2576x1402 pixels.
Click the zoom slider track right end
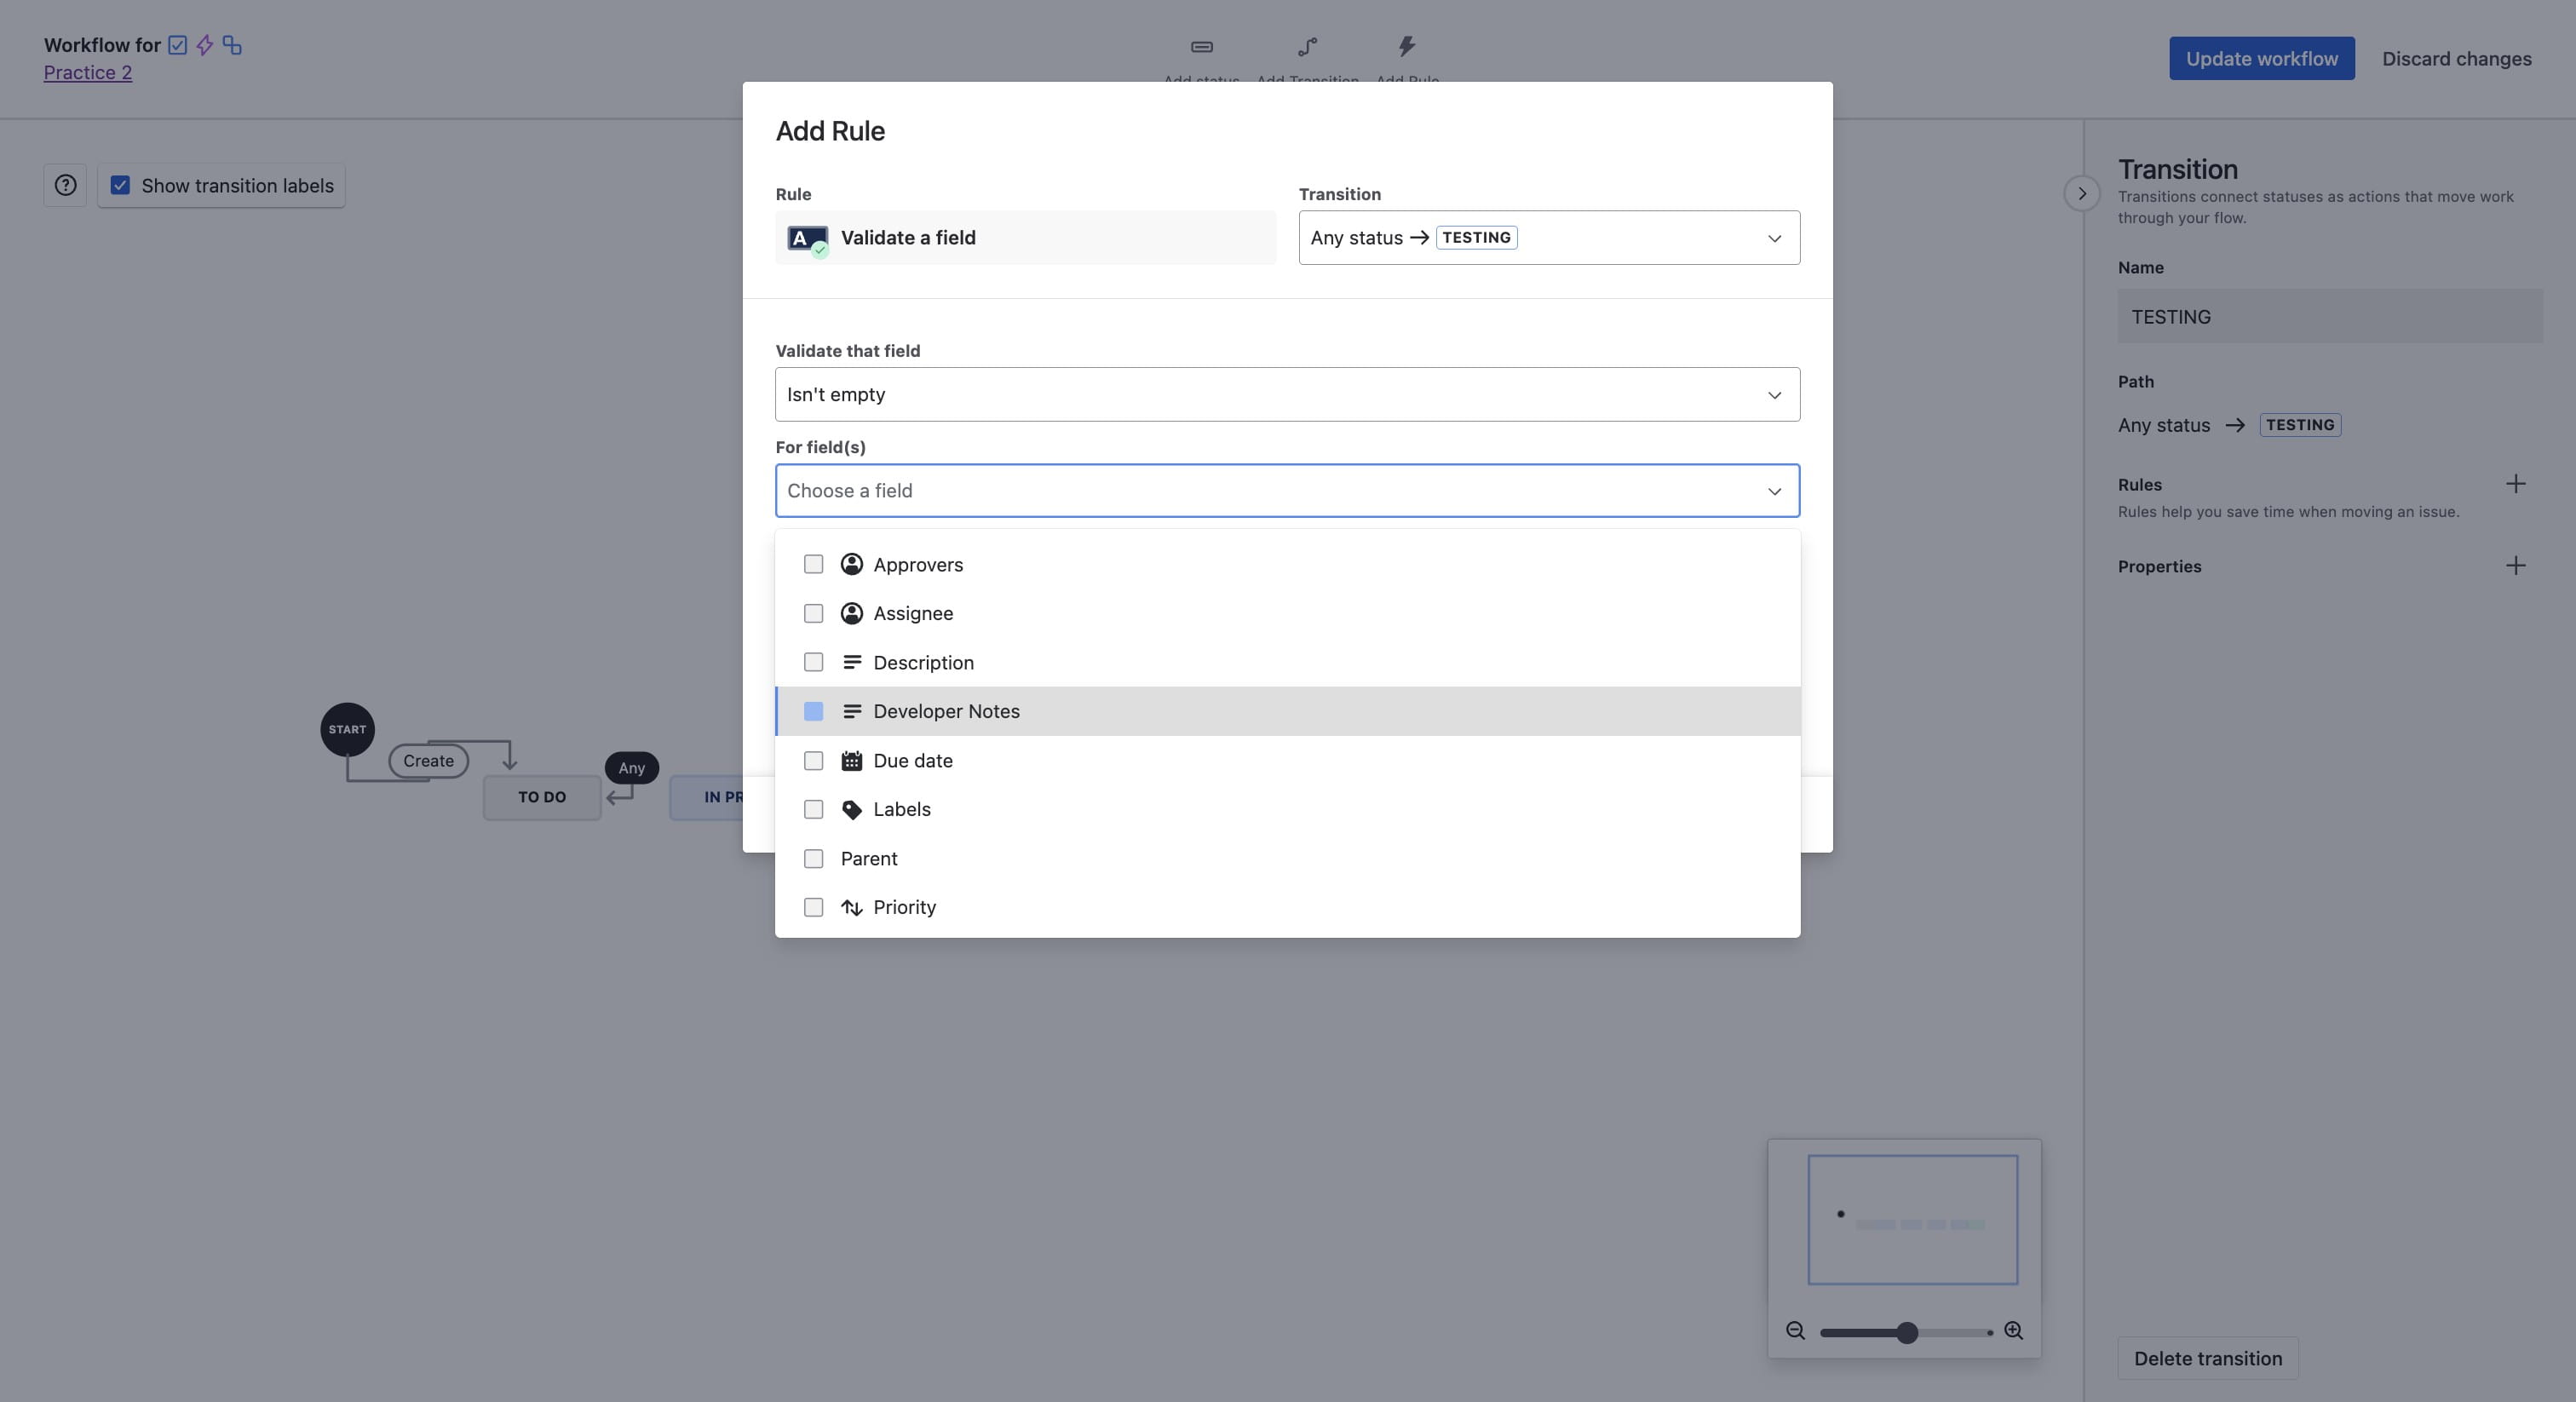pyautogui.click(x=1988, y=1332)
